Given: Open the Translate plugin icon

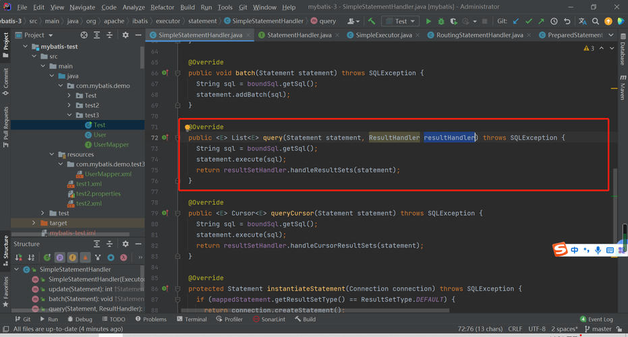Looking at the screenshot, I should pos(583,21).
